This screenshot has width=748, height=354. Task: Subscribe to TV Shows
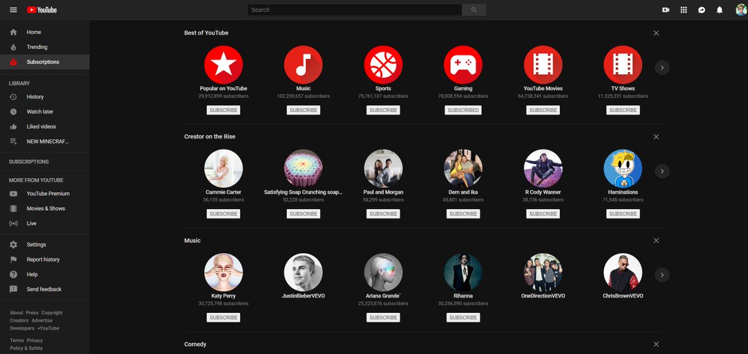coord(623,110)
